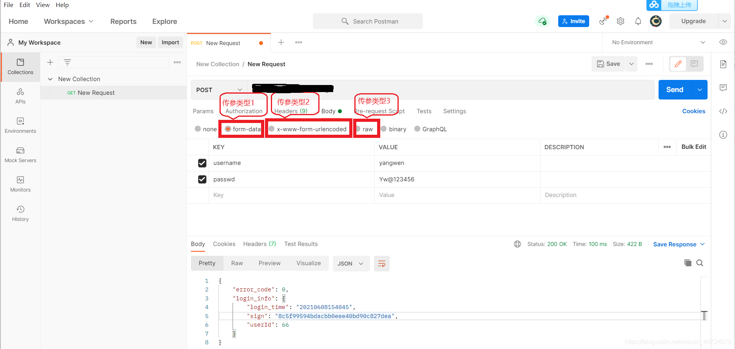The image size is (735, 349).
Task: Open the No Environment selector
Action: click(x=659, y=42)
